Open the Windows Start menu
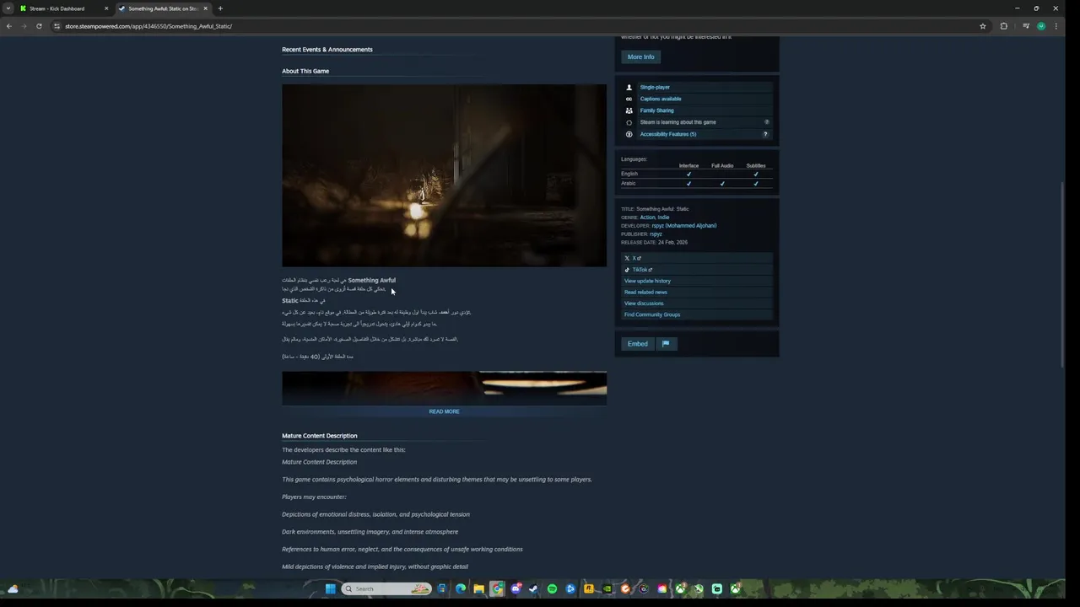 click(x=331, y=588)
